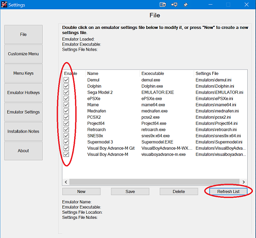Open the Emulator Settings page
Image resolution: width=256 pixels, height=238 pixels.
(23, 112)
